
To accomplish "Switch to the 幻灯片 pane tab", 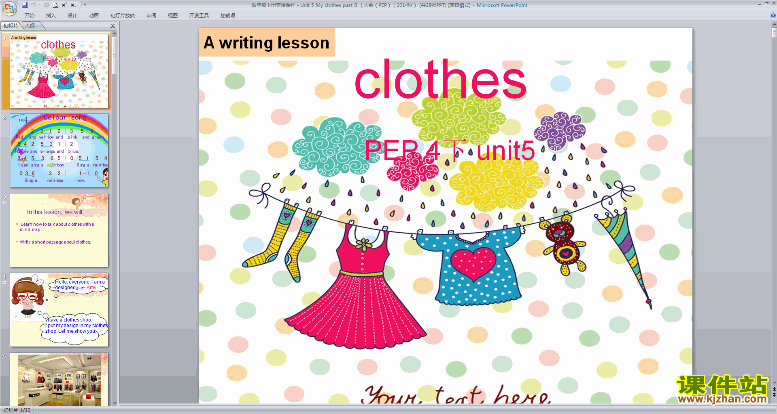I will 11,25.
